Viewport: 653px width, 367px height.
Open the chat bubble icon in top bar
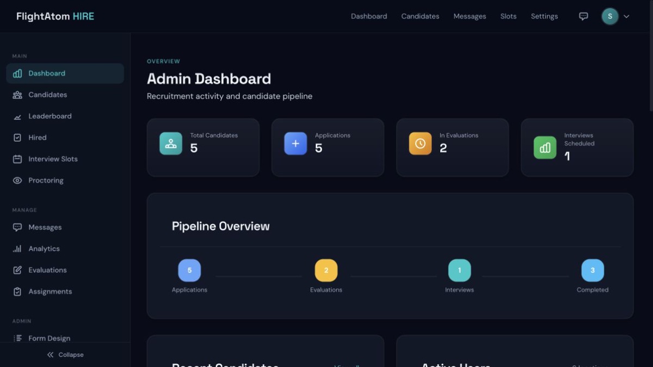click(x=583, y=16)
